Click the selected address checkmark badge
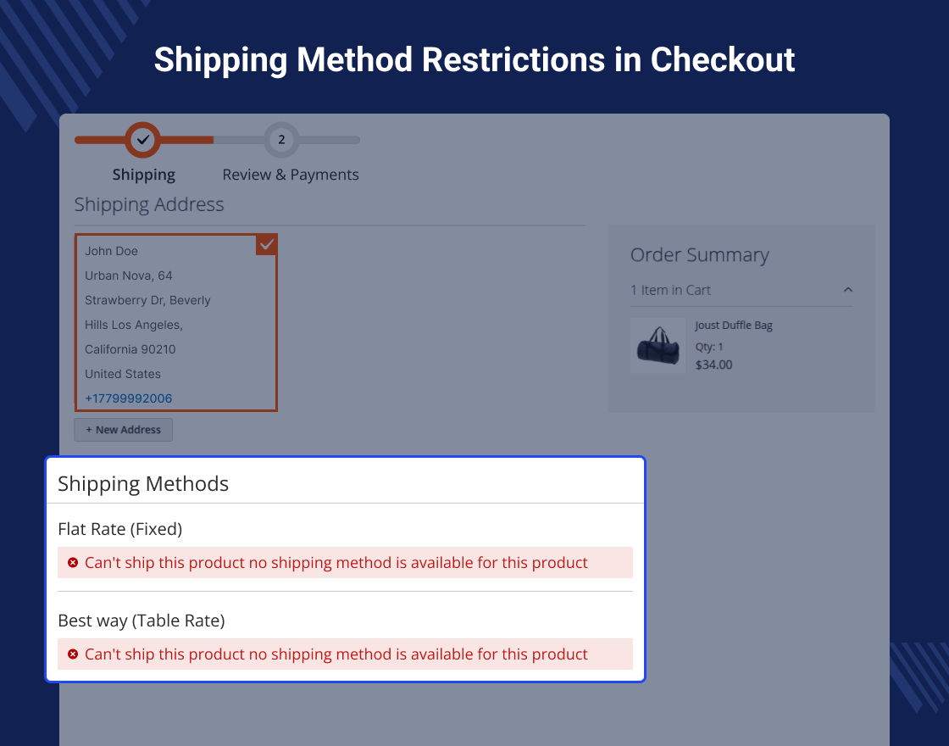Viewport: 949px width, 746px height. coord(266,245)
